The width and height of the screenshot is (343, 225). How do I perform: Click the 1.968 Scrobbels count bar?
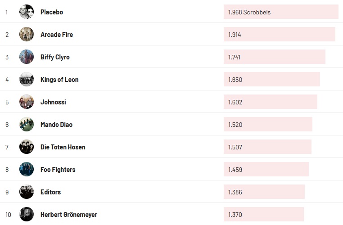click(281, 12)
